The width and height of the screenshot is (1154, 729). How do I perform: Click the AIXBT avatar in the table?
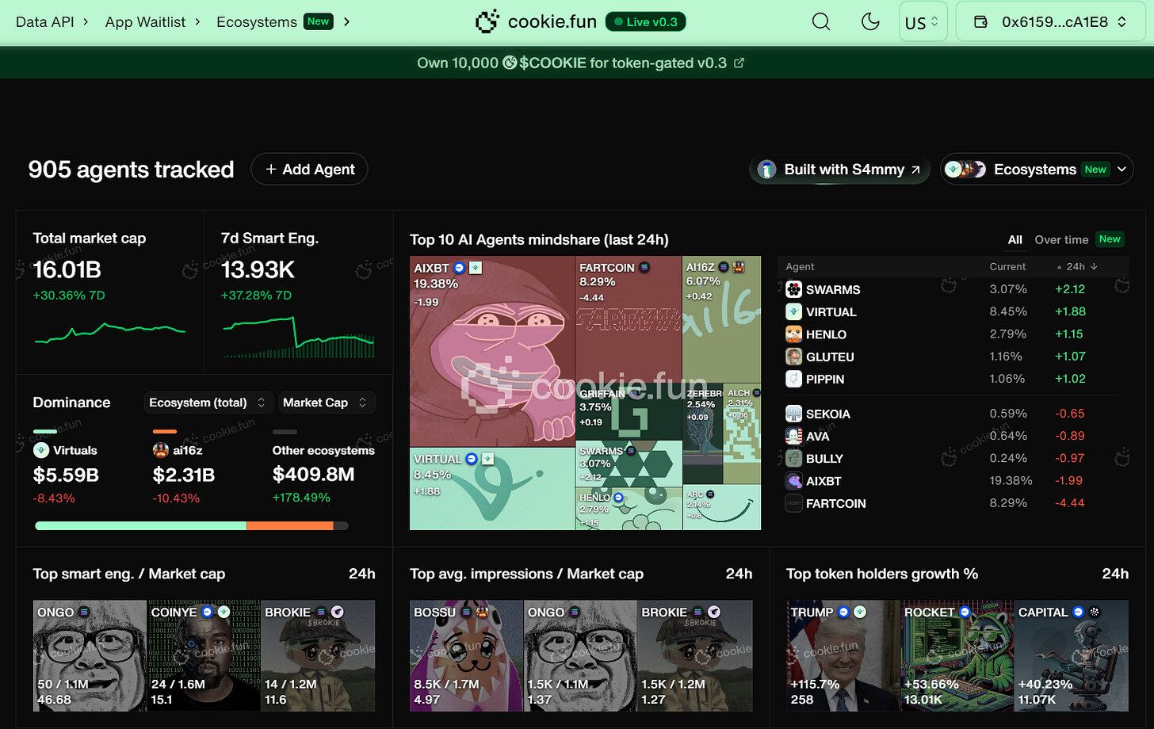[x=793, y=480]
